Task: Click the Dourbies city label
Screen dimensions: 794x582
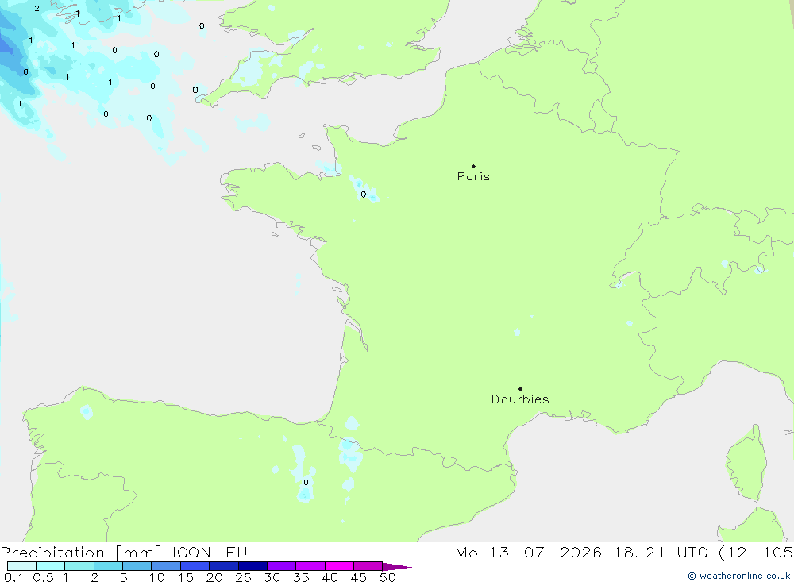Action: pyautogui.click(x=520, y=399)
